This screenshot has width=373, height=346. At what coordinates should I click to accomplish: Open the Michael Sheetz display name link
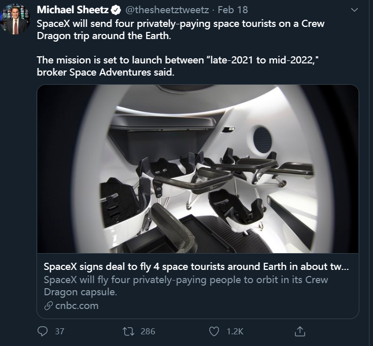coord(73,10)
